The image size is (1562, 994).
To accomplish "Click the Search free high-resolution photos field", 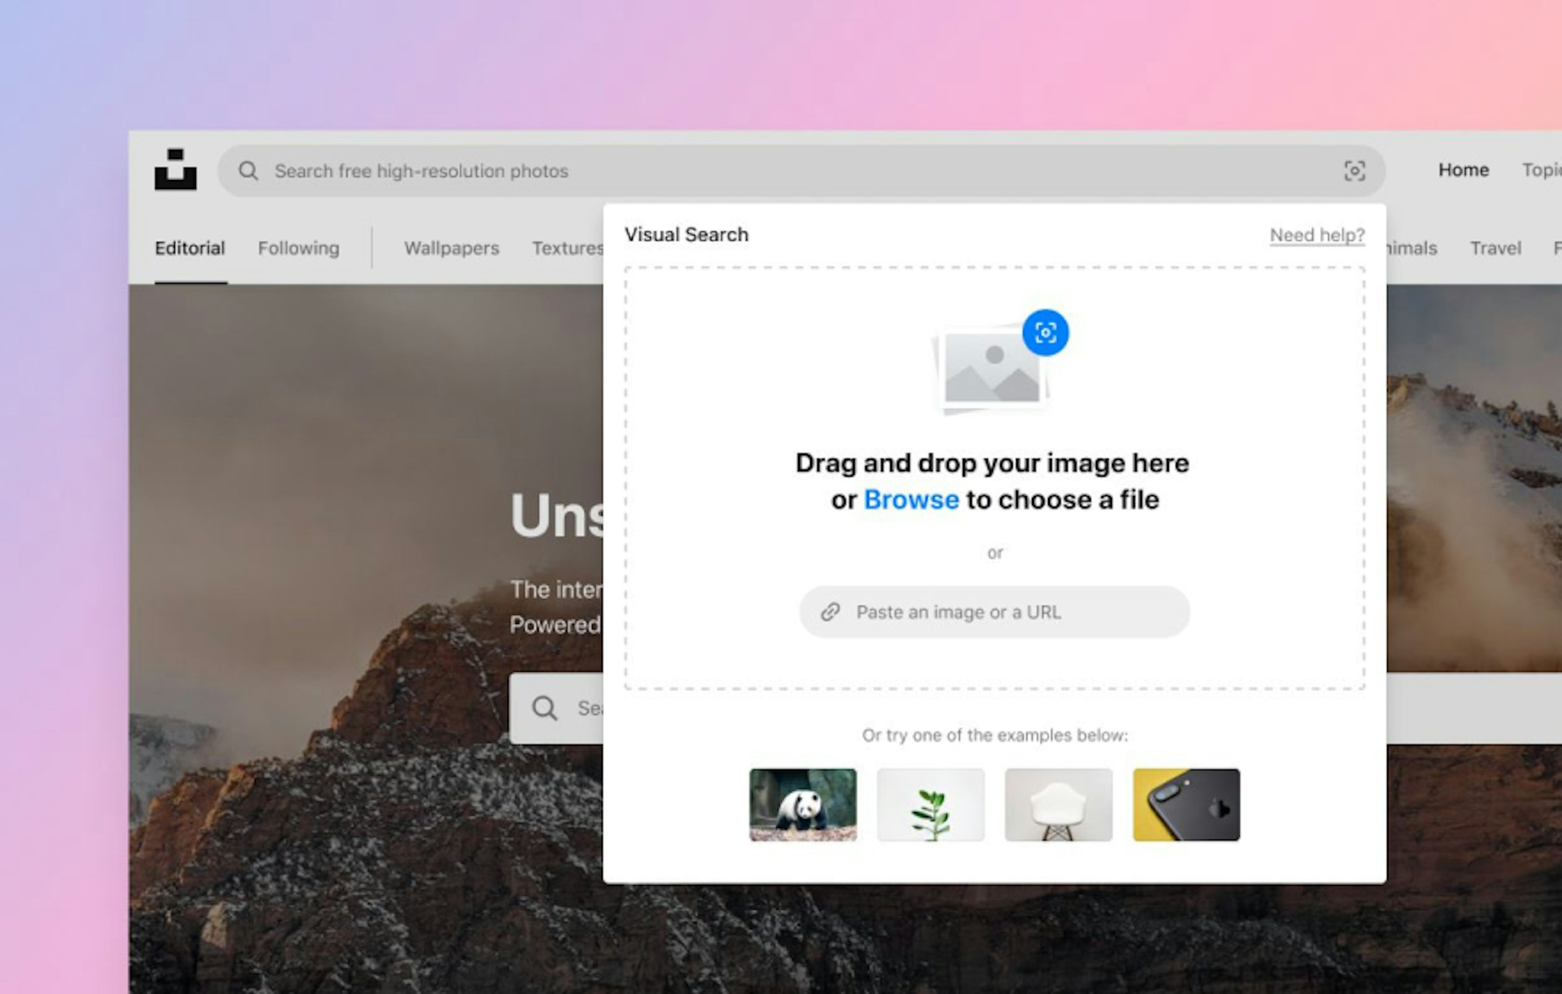I will click(x=778, y=171).
